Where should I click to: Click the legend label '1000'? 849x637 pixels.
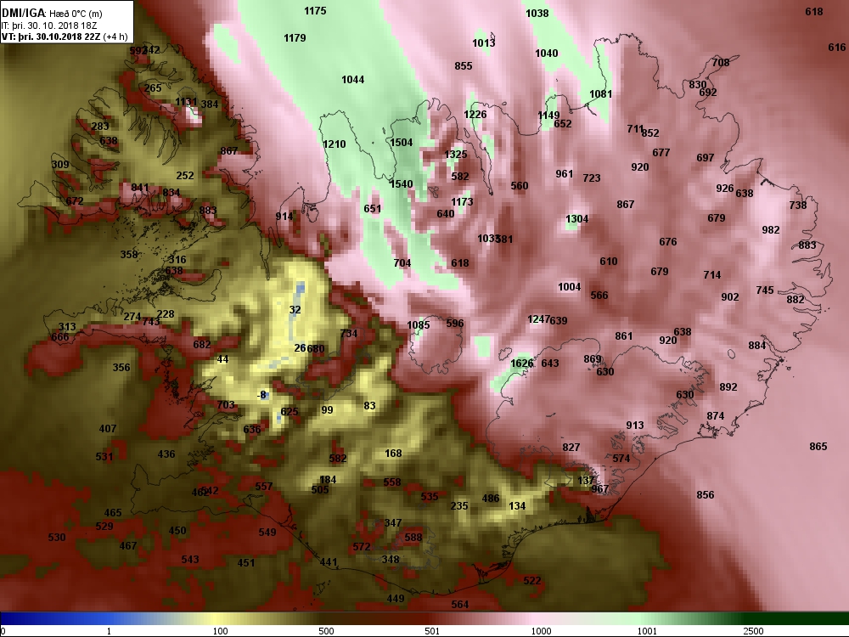pyautogui.click(x=541, y=631)
